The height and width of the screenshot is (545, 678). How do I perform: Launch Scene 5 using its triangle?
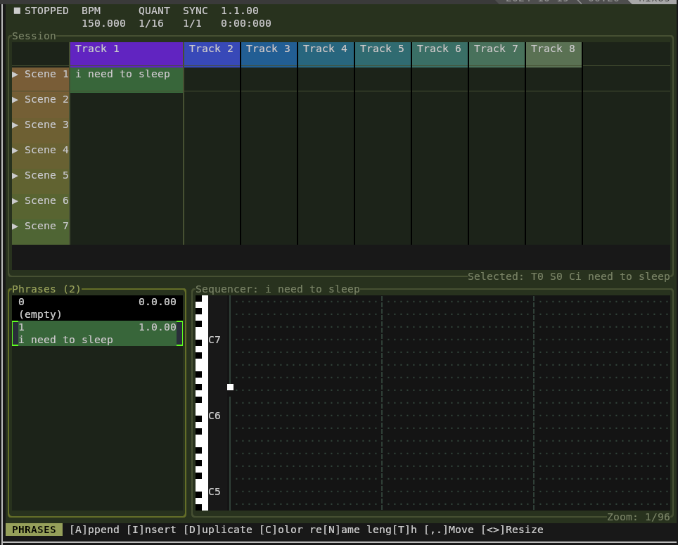coord(15,176)
